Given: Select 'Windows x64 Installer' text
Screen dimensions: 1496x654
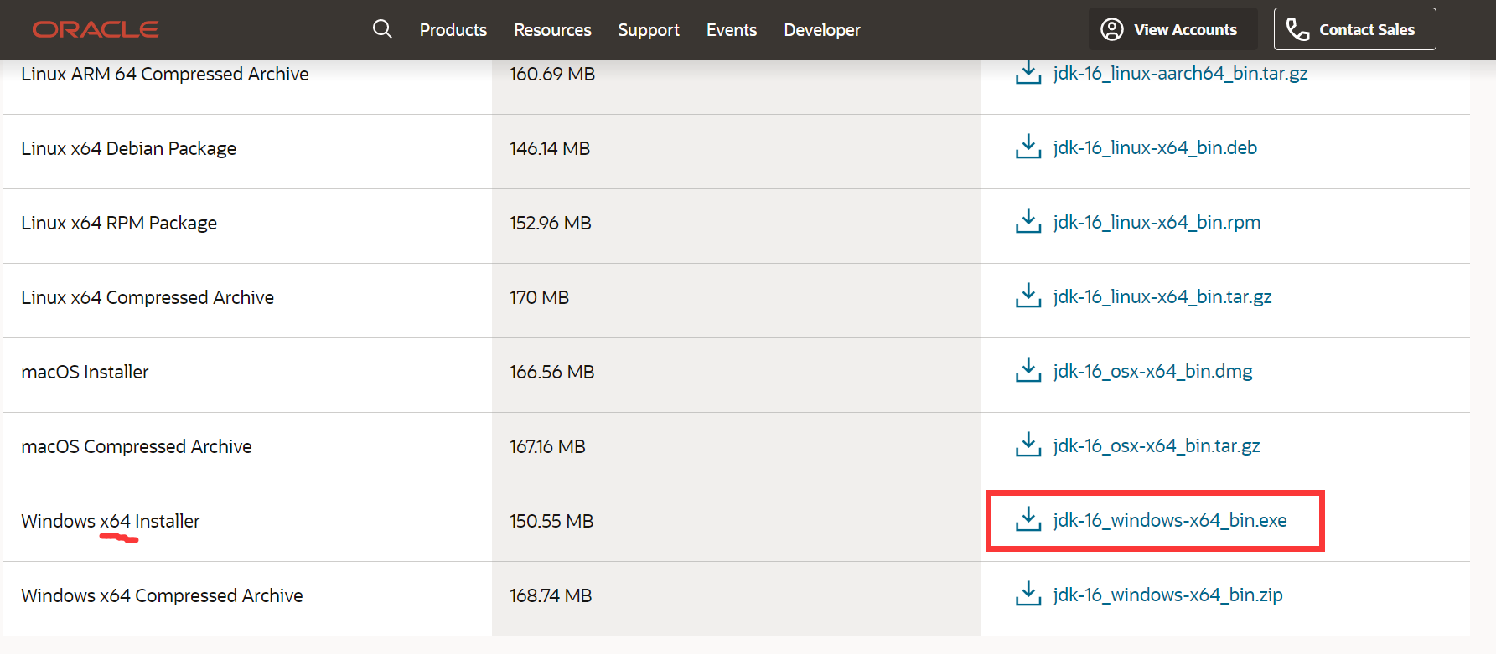Looking at the screenshot, I should pyautogui.click(x=111, y=521).
